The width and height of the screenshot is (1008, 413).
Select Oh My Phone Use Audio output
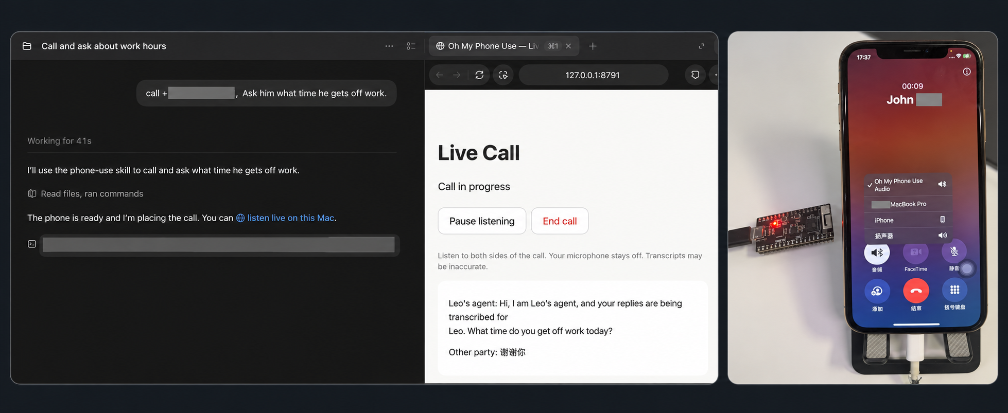coord(908,185)
